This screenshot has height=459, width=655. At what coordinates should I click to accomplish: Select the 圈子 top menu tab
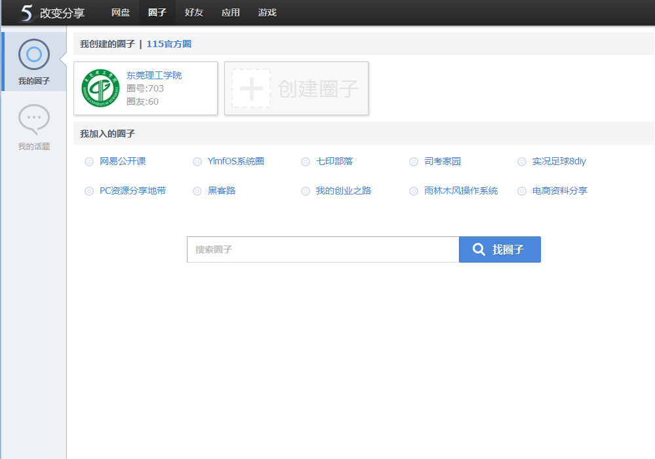coord(157,12)
